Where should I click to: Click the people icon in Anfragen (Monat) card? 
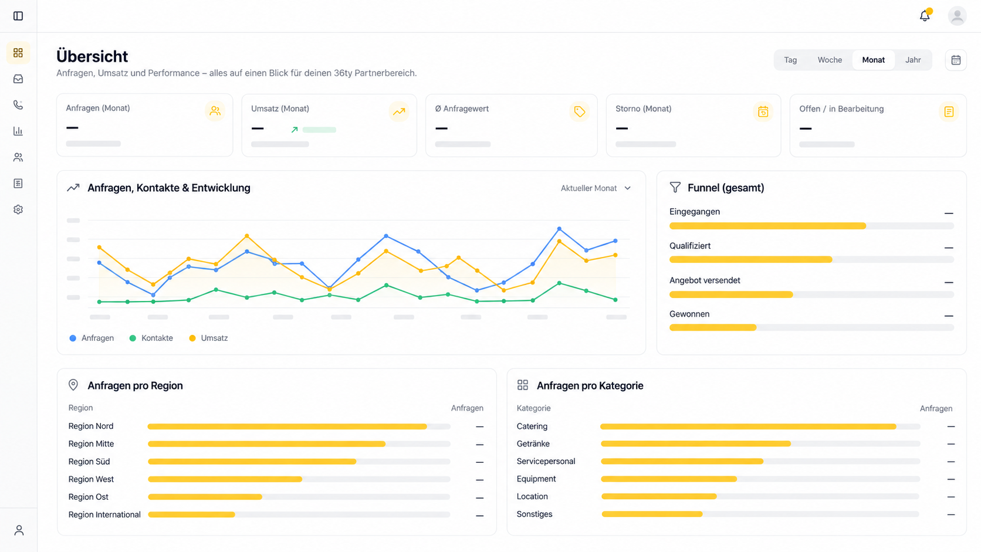tap(215, 111)
